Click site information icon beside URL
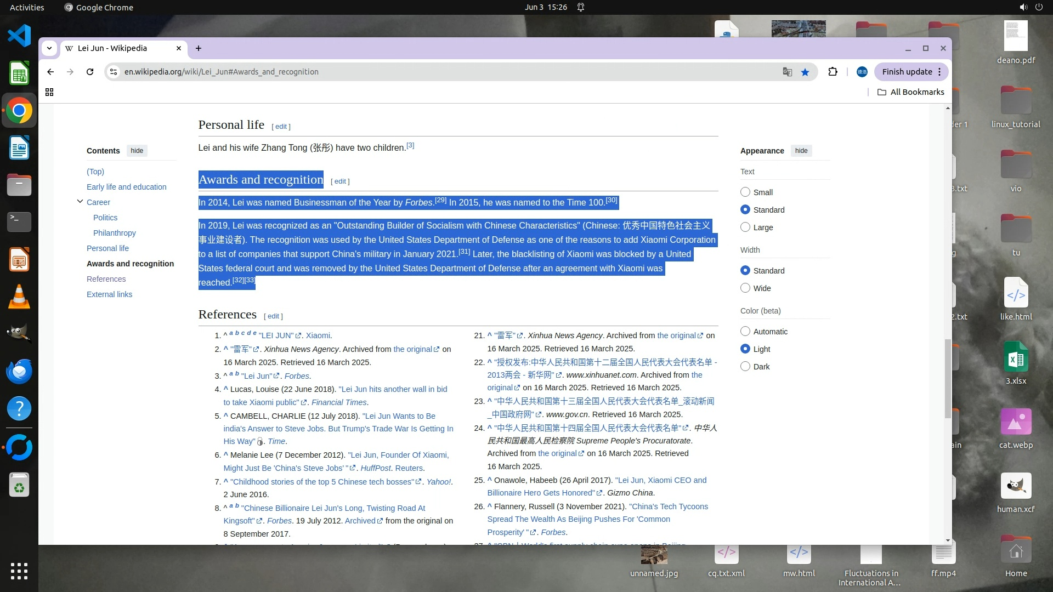 113,72
